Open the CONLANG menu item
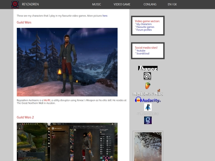Image resolution: width=215 pixels, height=161 pixels. [x=150, y=4]
